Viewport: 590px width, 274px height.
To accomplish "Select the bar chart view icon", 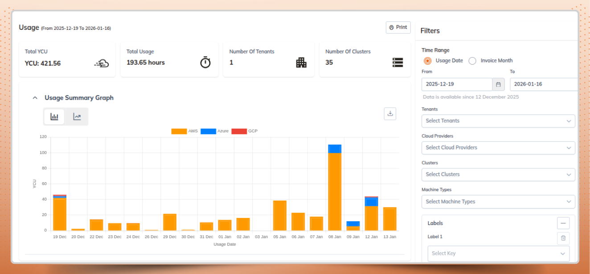I will pyautogui.click(x=54, y=116).
